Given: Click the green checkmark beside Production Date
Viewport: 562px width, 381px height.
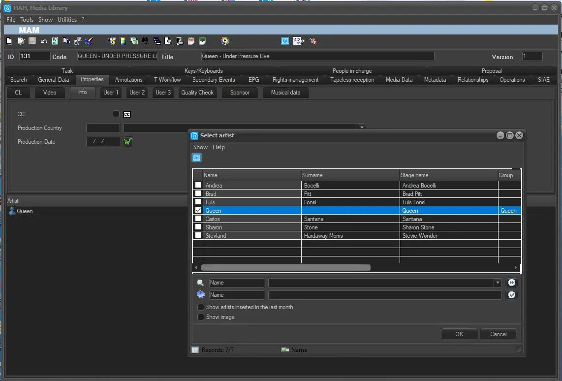Looking at the screenshot, I should click(128, 142).
